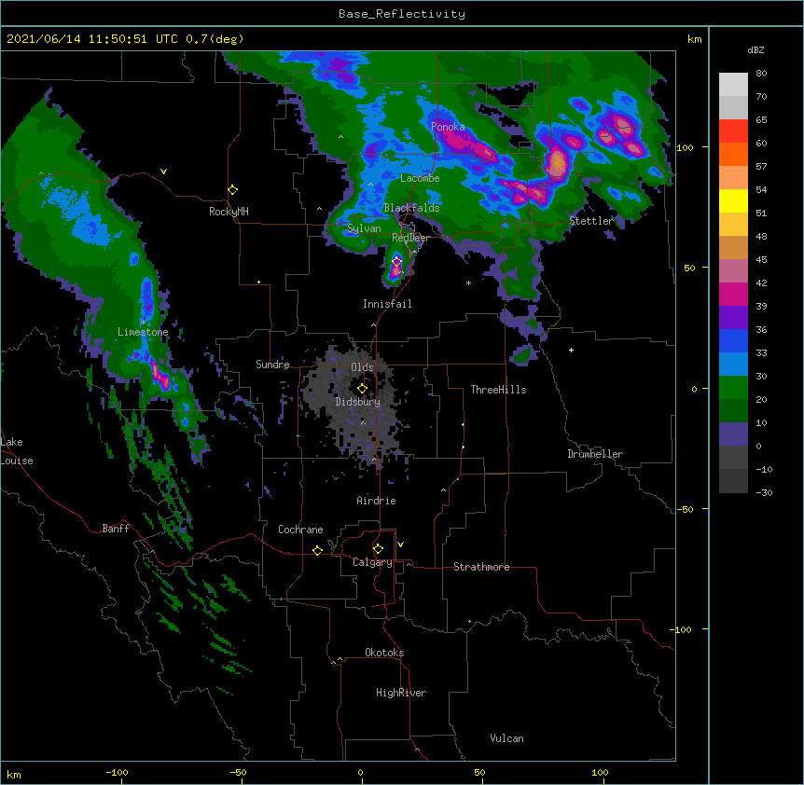Select the yellow V marker east of Calgary

400,544
